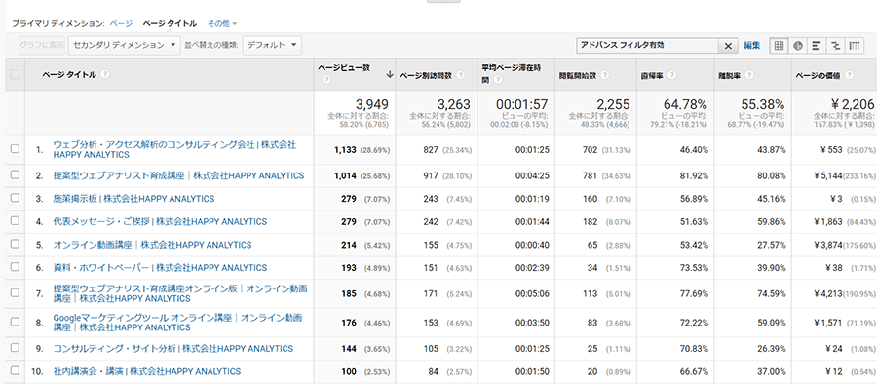Image resolution: width=877 pixels, height=384 pixels.
Task: Check row 1 ウェブ分析 checkbox
Action: [15, 149]
